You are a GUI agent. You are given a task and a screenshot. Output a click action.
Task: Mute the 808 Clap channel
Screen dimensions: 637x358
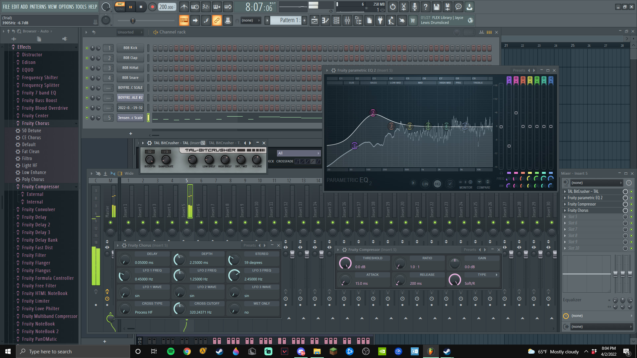[87, 58]
